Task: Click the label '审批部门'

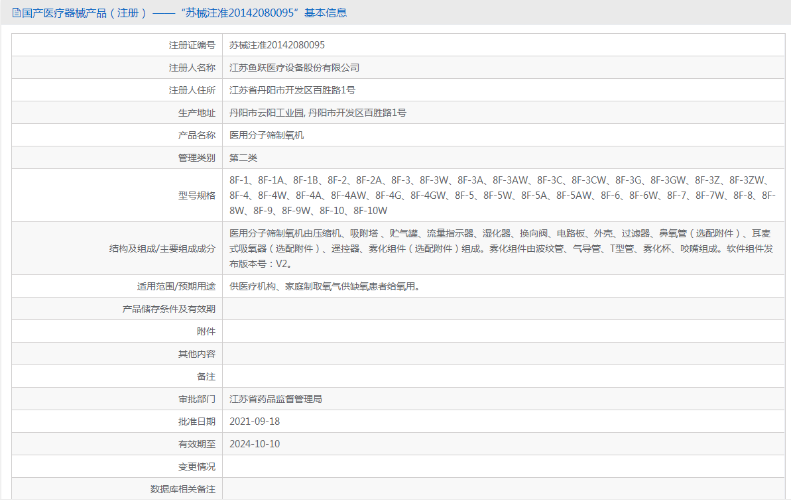Action: (x=197, y=399)
